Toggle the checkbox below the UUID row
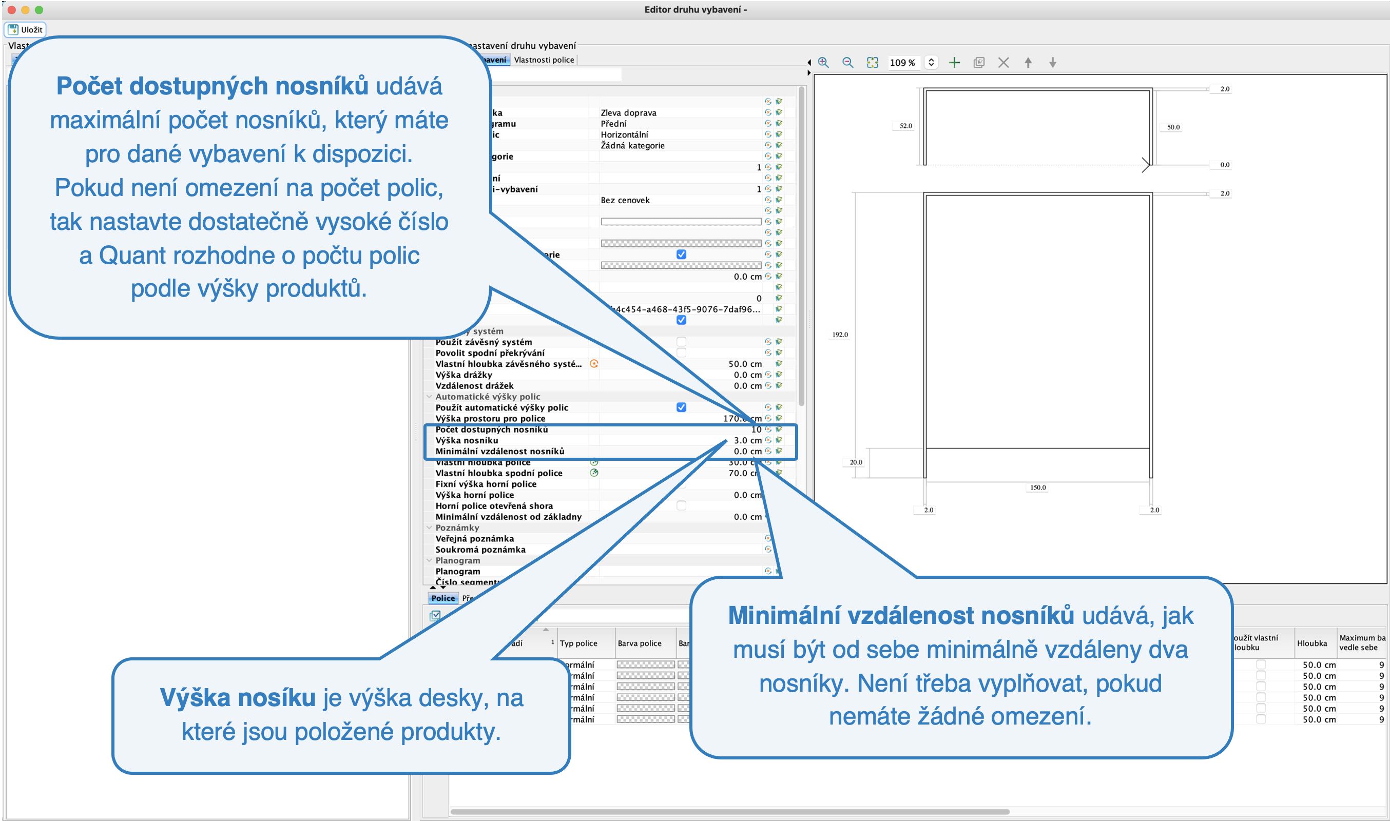This screenshot has width=1390, height=821. [681, 320]
